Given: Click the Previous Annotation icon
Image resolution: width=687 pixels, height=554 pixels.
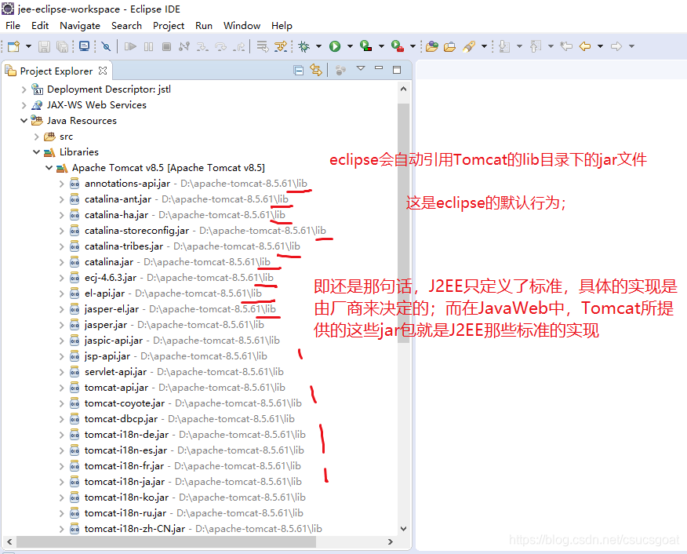Looking at the screenshot, I should coord(536,46).
